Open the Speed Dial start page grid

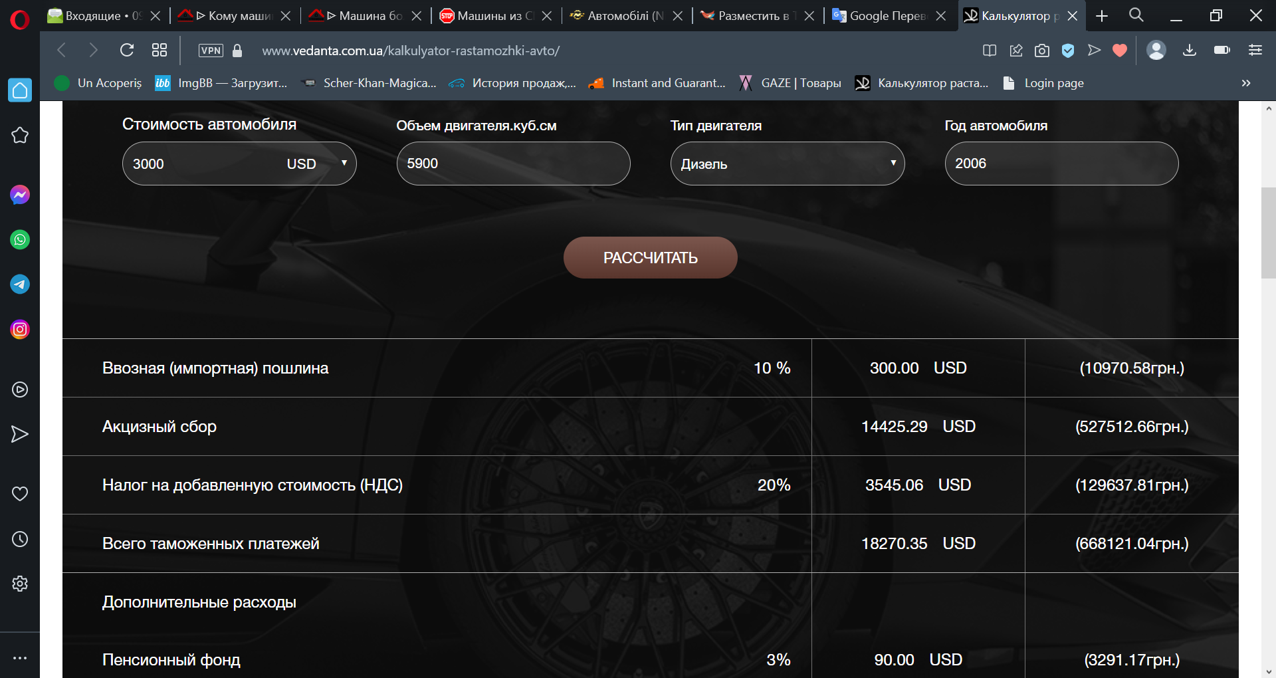[159, 50]
